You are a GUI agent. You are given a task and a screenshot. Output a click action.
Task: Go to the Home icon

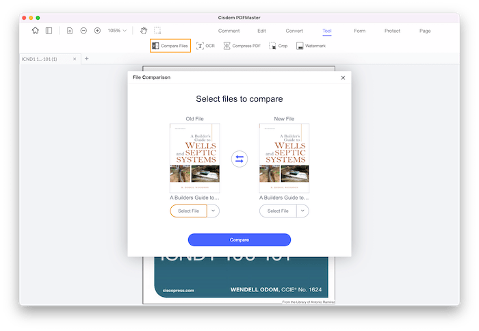tap(36, 31)
